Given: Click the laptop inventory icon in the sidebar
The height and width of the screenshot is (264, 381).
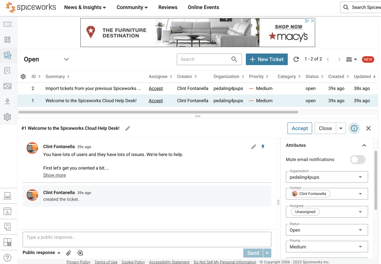Looking at the screenshot, I should pos(7,196).
